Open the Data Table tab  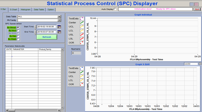39,10
